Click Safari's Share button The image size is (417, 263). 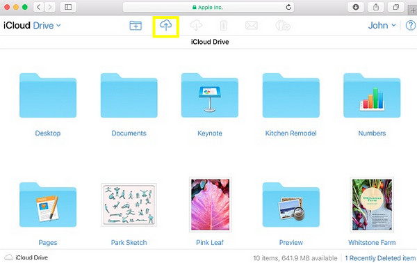click(x=376, y=7)
